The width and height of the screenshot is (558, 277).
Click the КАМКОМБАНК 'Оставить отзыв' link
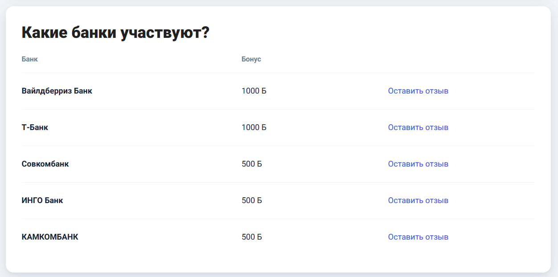(418, 237)
